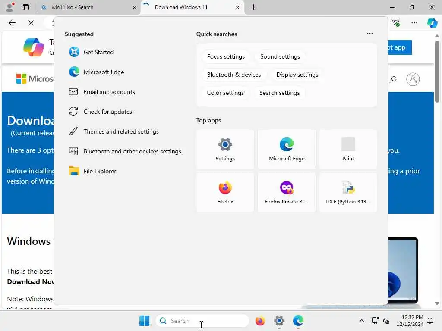Click sign-in account icon on page
442x331 pixels.
413,79
